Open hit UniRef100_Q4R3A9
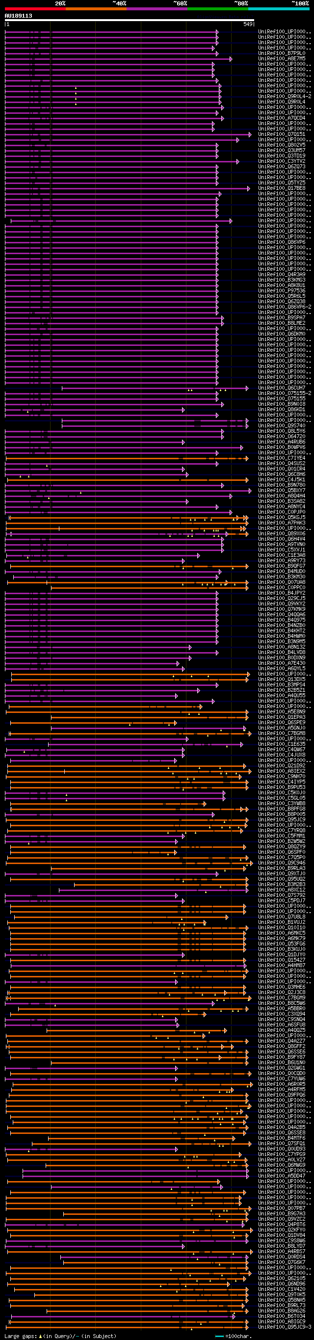This screenshot has height=1340, width=314. [282, 275]
